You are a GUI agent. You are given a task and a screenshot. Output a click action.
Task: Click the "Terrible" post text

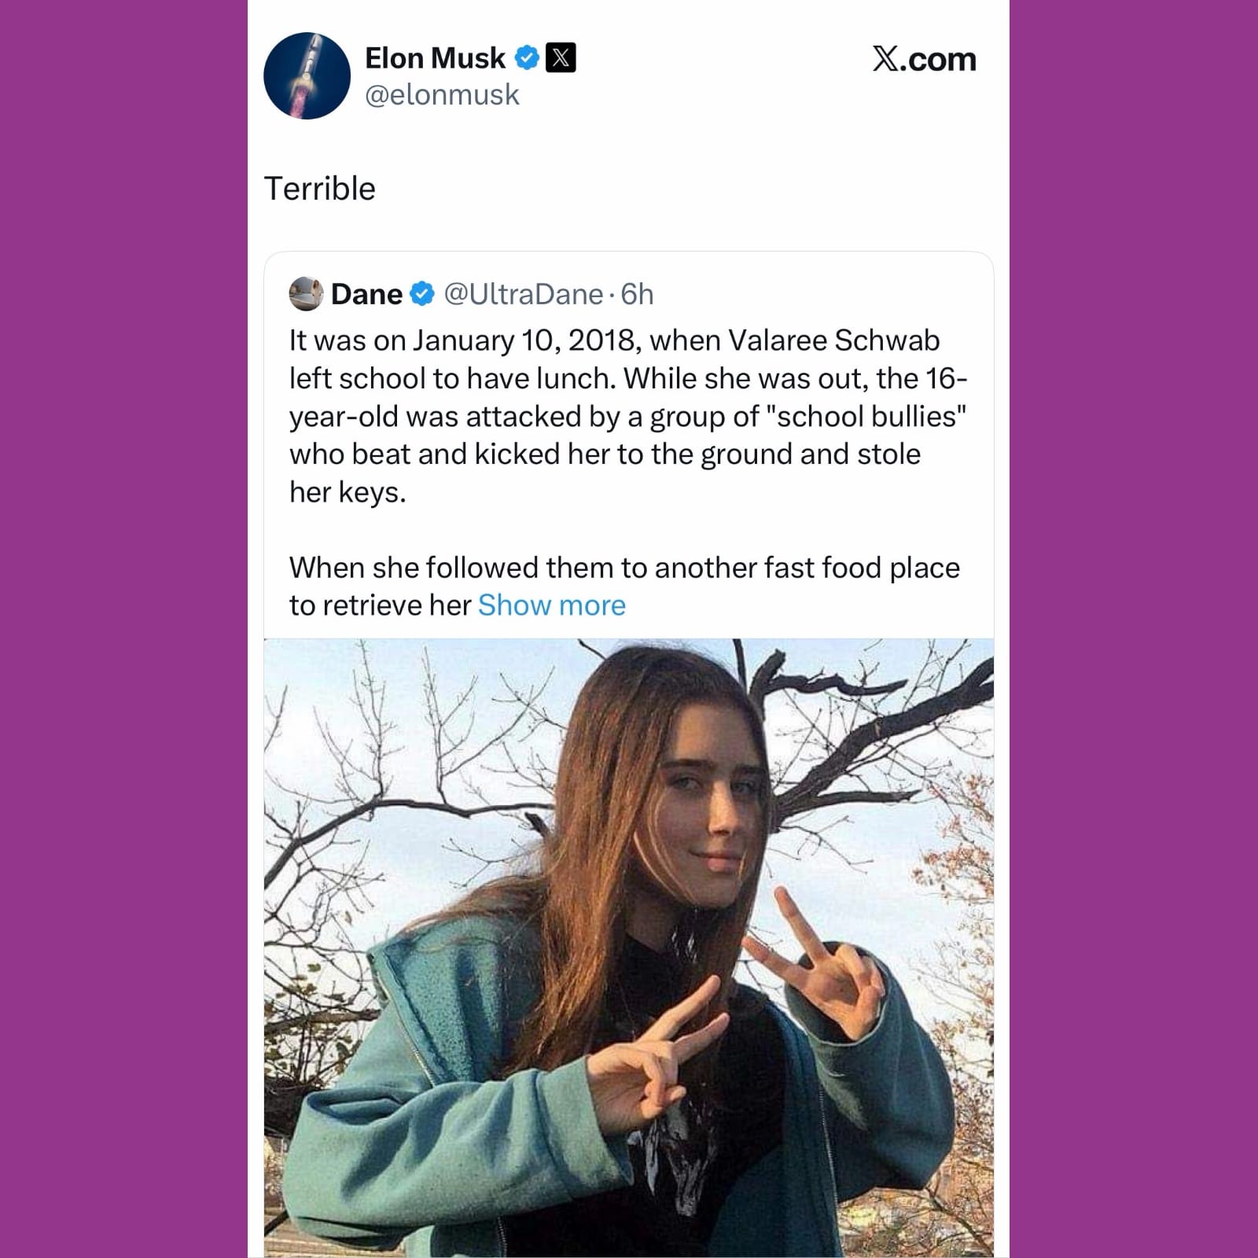point(319,189)
